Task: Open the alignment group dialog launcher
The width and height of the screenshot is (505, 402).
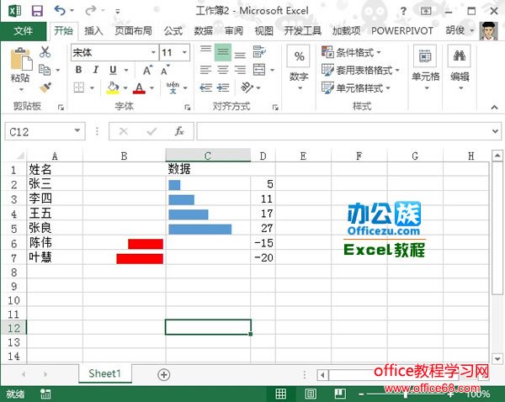Action: [275, 107]
